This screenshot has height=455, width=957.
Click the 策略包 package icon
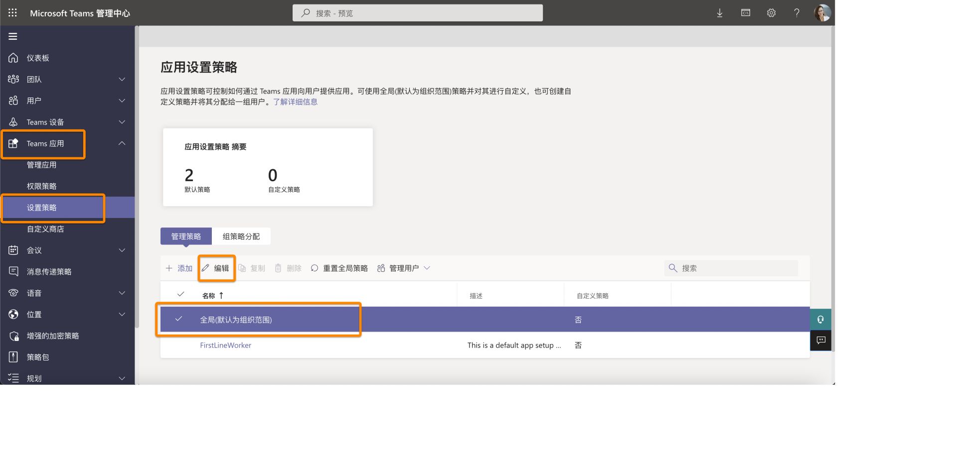point(13,357)
